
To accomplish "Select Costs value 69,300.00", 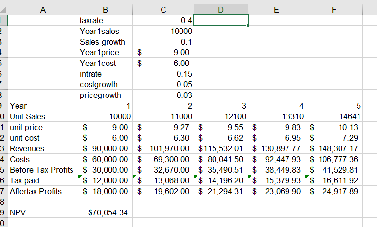I will point(163,159).
